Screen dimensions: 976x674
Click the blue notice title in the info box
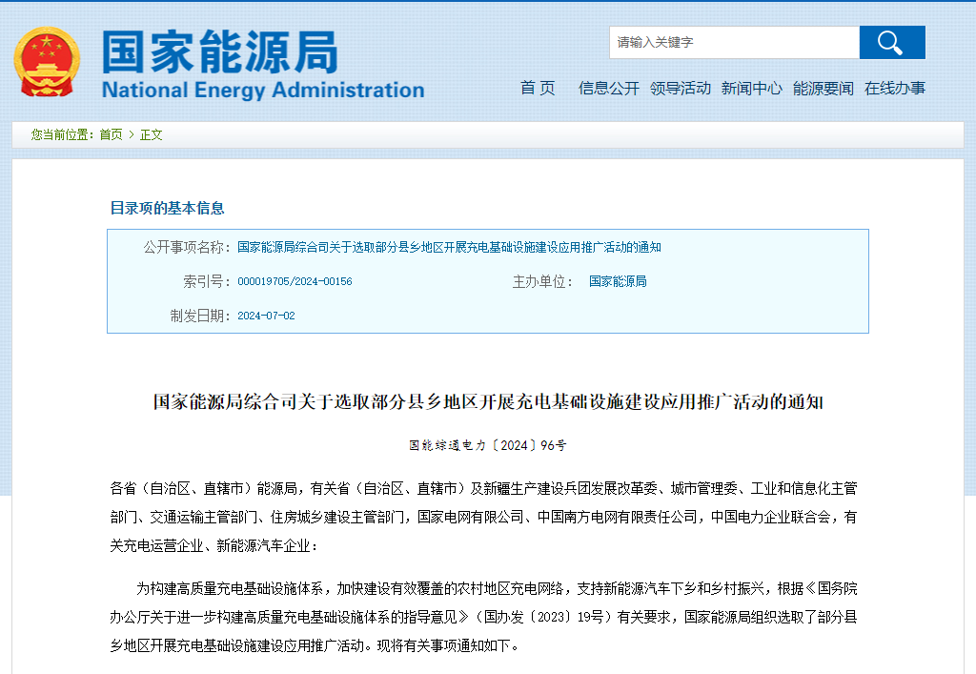pyautogui.click(x=449, y=247)
